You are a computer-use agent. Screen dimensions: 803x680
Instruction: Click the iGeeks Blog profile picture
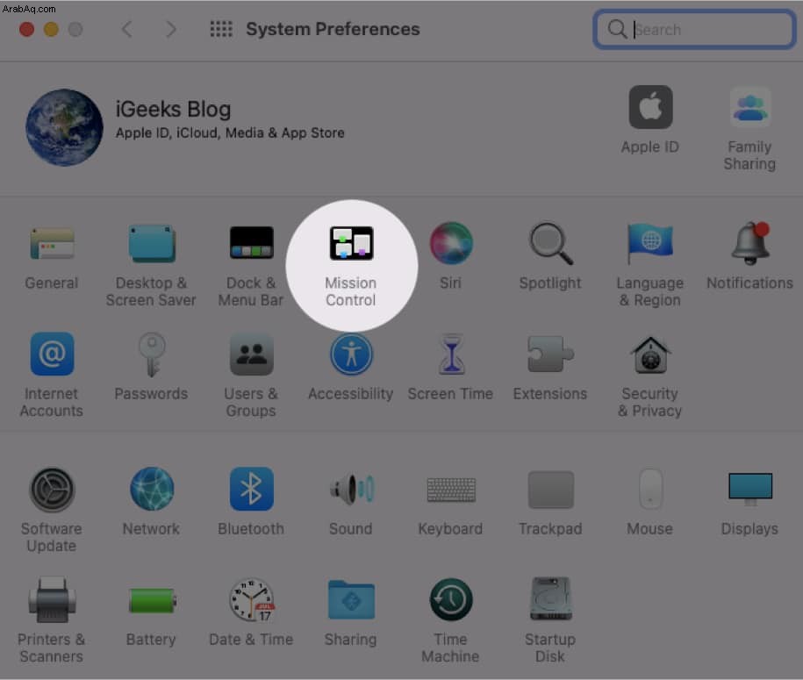64,127
